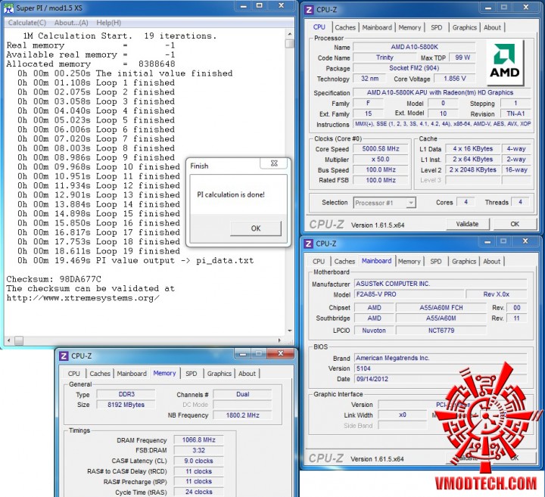Click the Multiplier value x 50.0
The height and width of the screenshot is (497, 545).
pyautogui.click(x=381, y=160)
